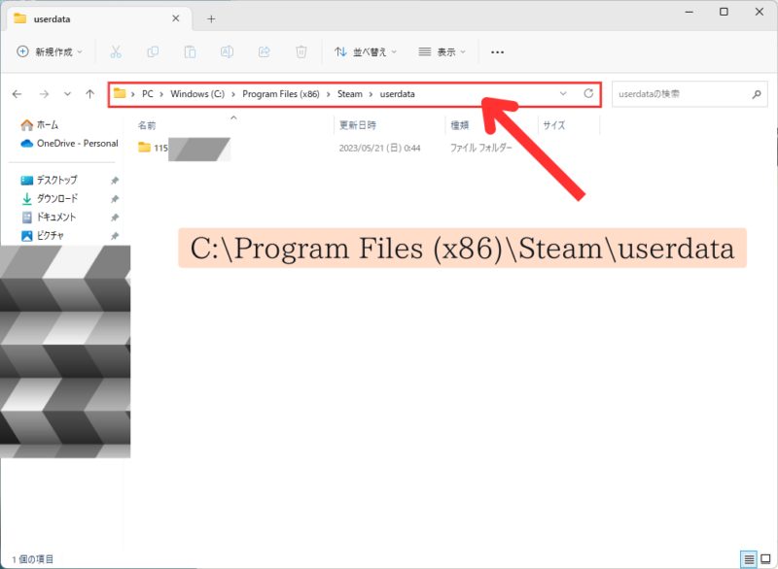Unpin ピクチャ using its pin icon
This screenshot has height=569, width=778.
pos(115,236)
